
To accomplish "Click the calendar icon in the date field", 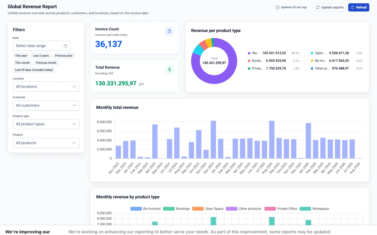I will coord(65,46).
